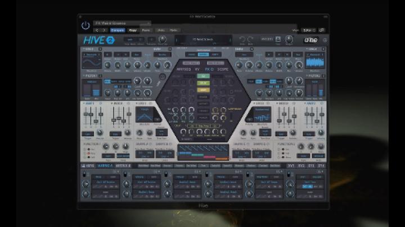Collapse the LFO1 section triangle
The image size is (405, 227).
pyautogui.click(x=137, y=104)
